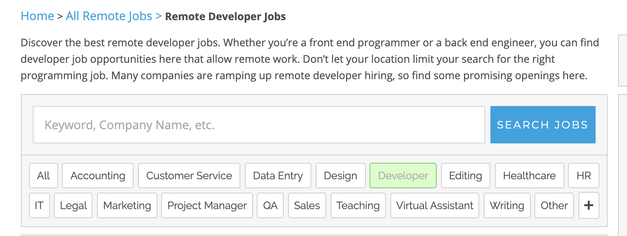This screenshot has width=627, height=236.
Task: Filter jobs by Accounting
Action: pos(98,176)
